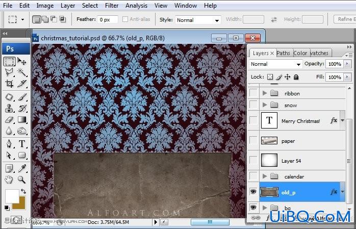Screen dimensions: 356x229
Task: Open the File menu
Action: [8, 6]
